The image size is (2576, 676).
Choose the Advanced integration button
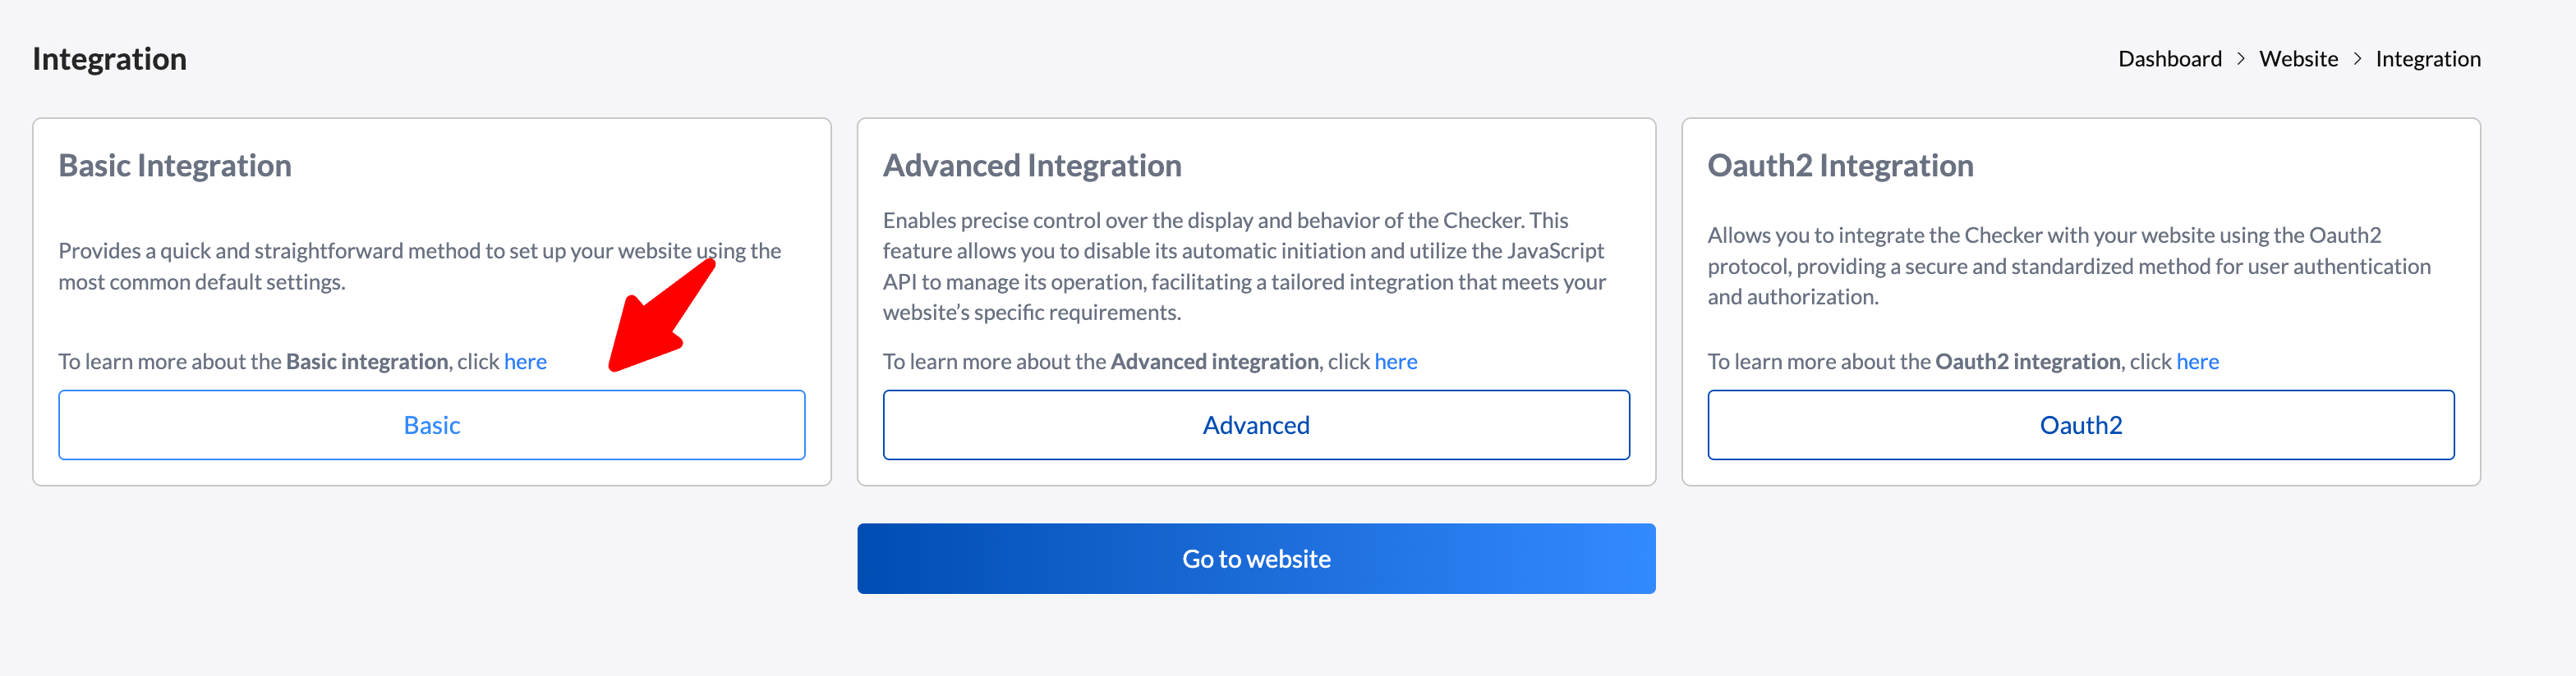click(1256, 425)
